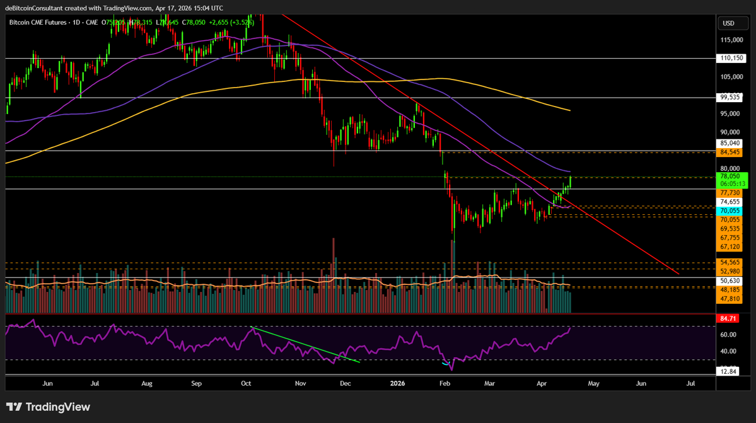Click the white 85,040 price label

(x=730, y=143)
